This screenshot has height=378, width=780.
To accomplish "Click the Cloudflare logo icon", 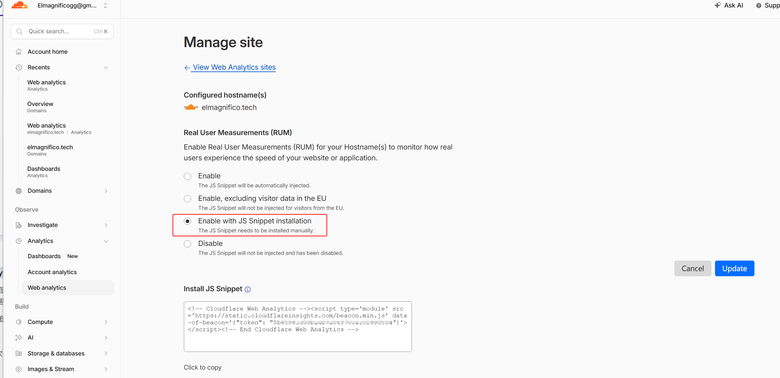I will 19,5.
